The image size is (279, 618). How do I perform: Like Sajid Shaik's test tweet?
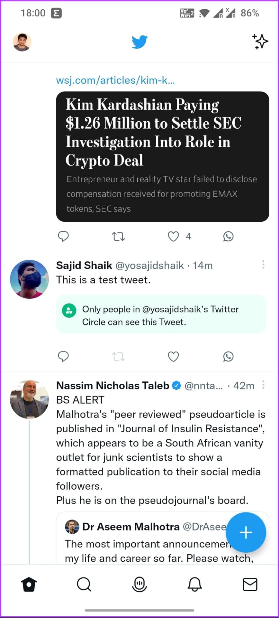point(174,357)
